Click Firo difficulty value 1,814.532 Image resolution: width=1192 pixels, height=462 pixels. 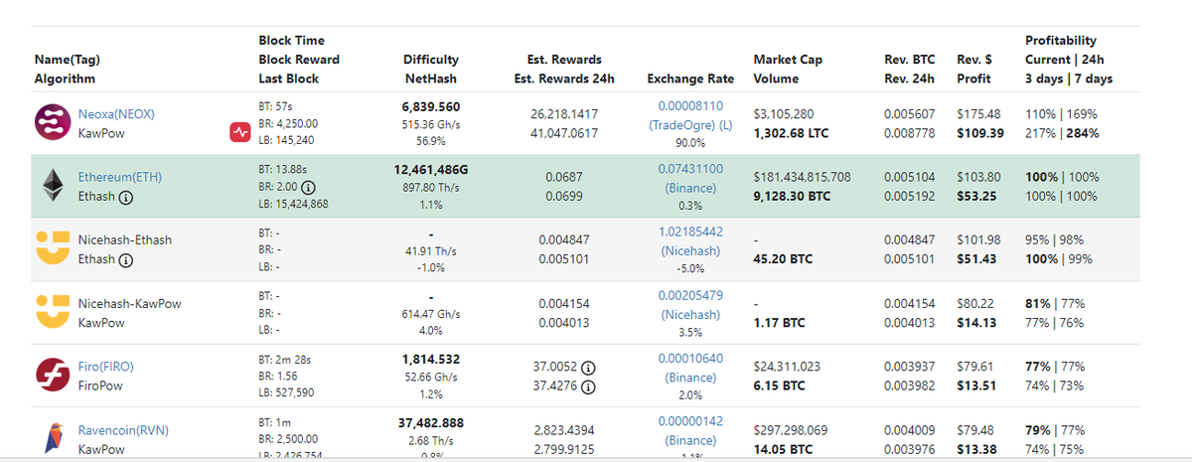(431, 359)
